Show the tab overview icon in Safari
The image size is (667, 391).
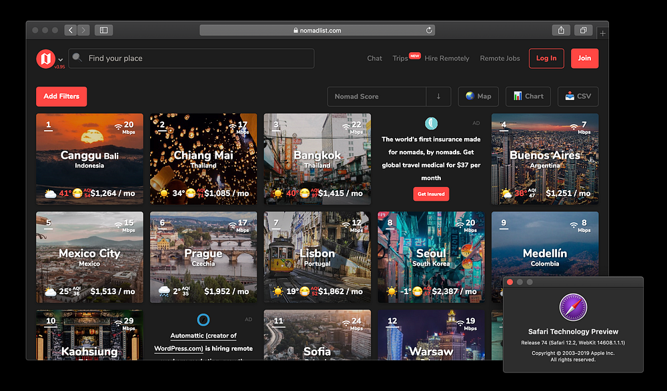[x=582, y=30]
